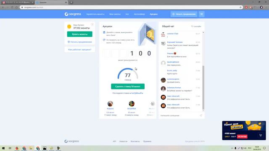Screen dimensions: 269x151
Task: Click the taskbar clock and date
Action: [257, 148]
